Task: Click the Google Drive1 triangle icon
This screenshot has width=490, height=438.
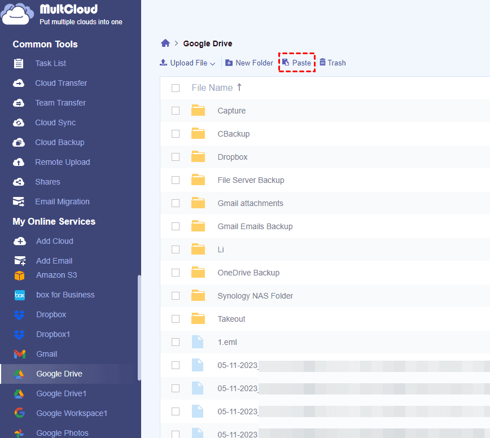Action: 19,393
